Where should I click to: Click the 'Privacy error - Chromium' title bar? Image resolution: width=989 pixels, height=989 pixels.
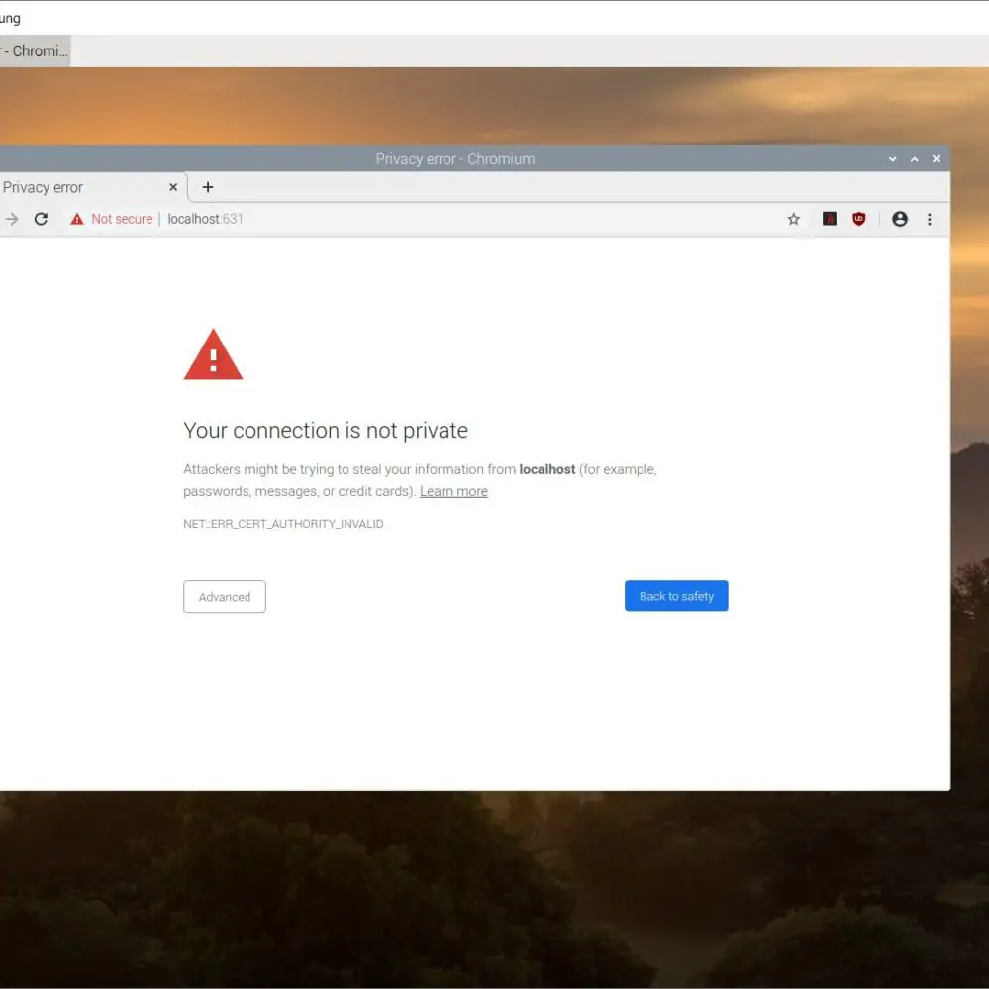click(x=454, y=159)
